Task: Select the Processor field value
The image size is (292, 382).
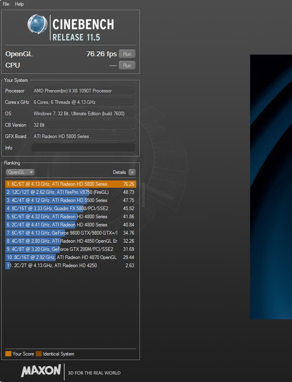Action: tap(83, 91)
